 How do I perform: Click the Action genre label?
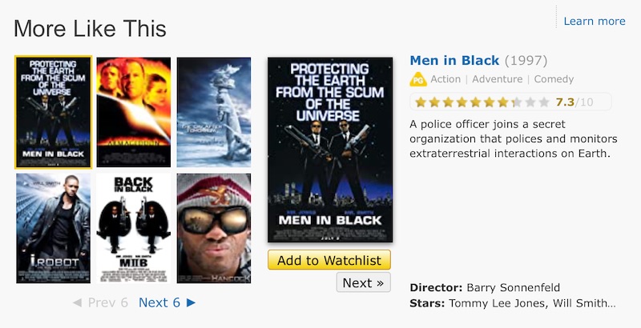[445, 79]
